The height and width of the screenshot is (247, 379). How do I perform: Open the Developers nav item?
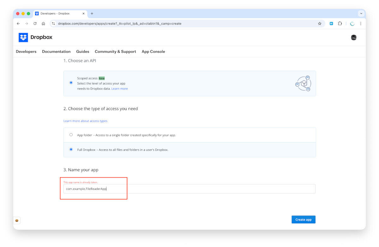tap(26, 51)
